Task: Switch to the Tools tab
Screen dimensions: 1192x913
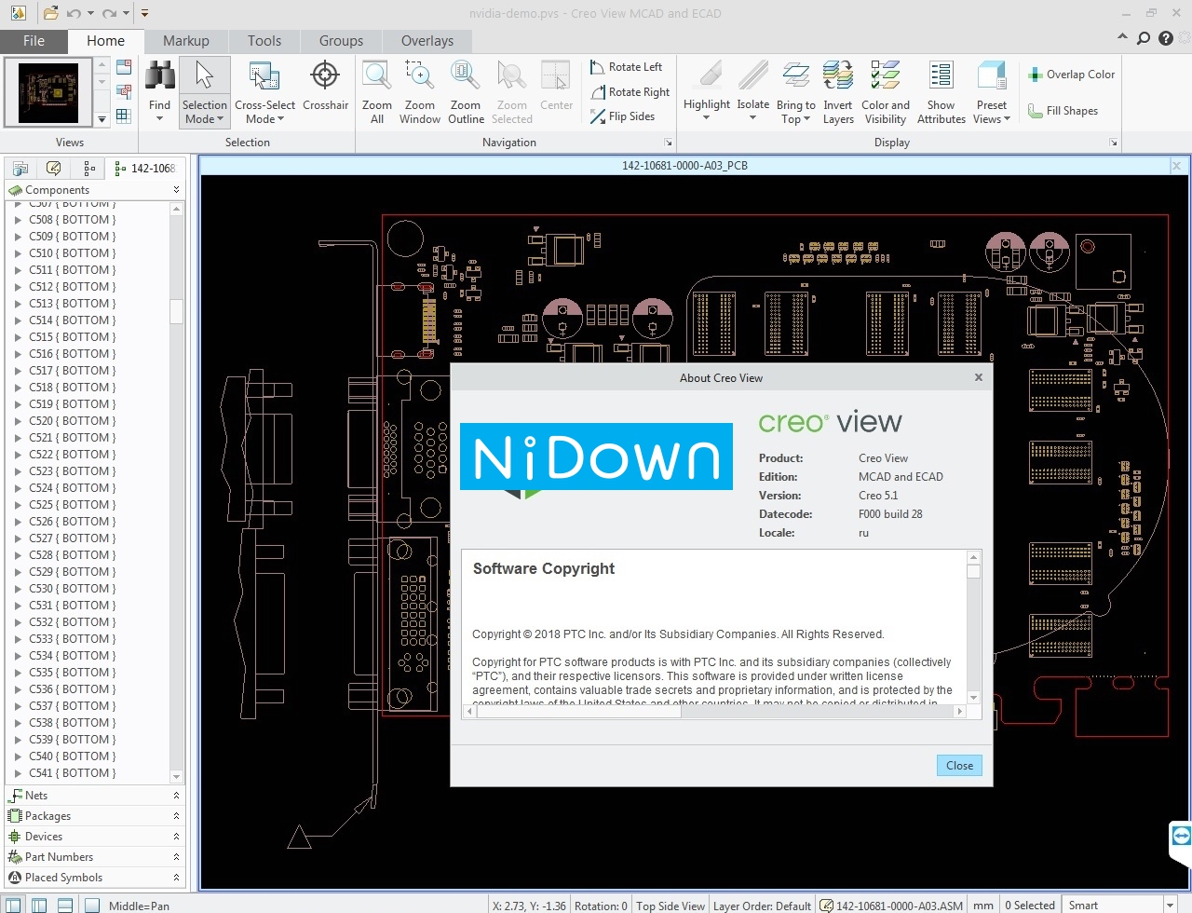Action: [x=264, y=41]
